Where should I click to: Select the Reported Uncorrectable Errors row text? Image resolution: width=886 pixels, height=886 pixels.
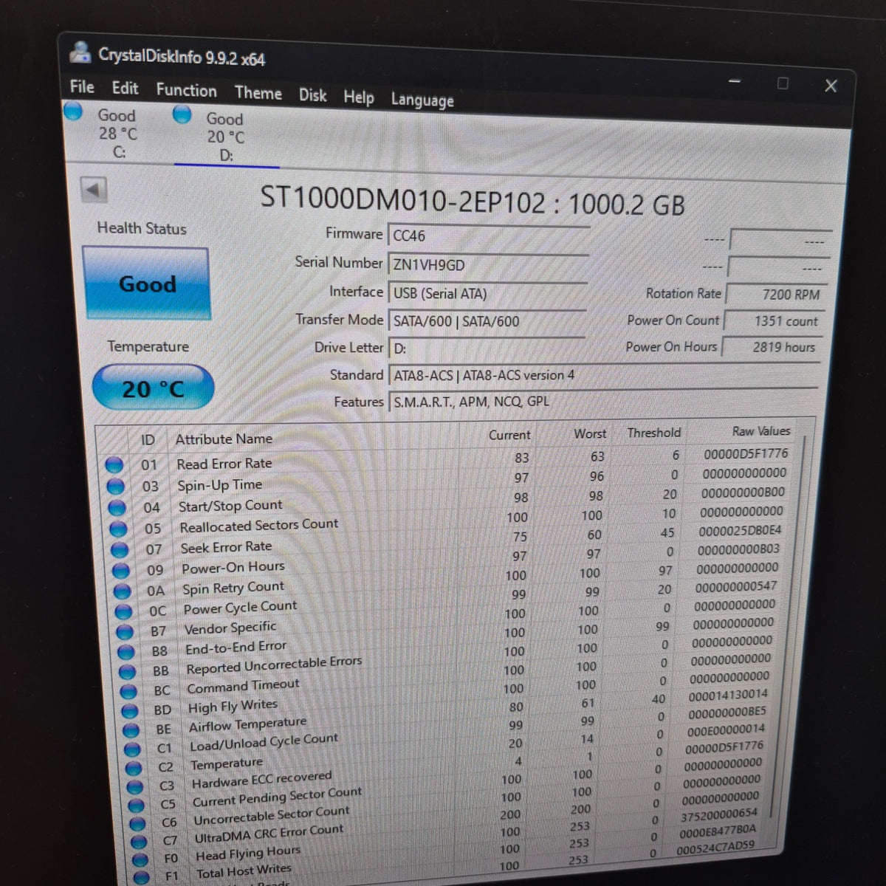pyautogui.click(x=274, y=665)
